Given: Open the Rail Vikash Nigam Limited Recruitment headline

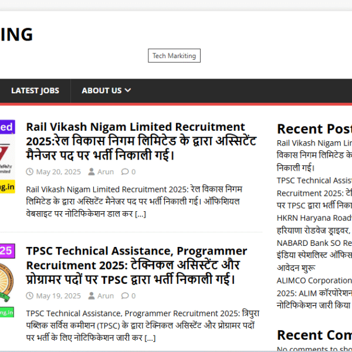Looking at the screenshot, I should coord(141,141).
